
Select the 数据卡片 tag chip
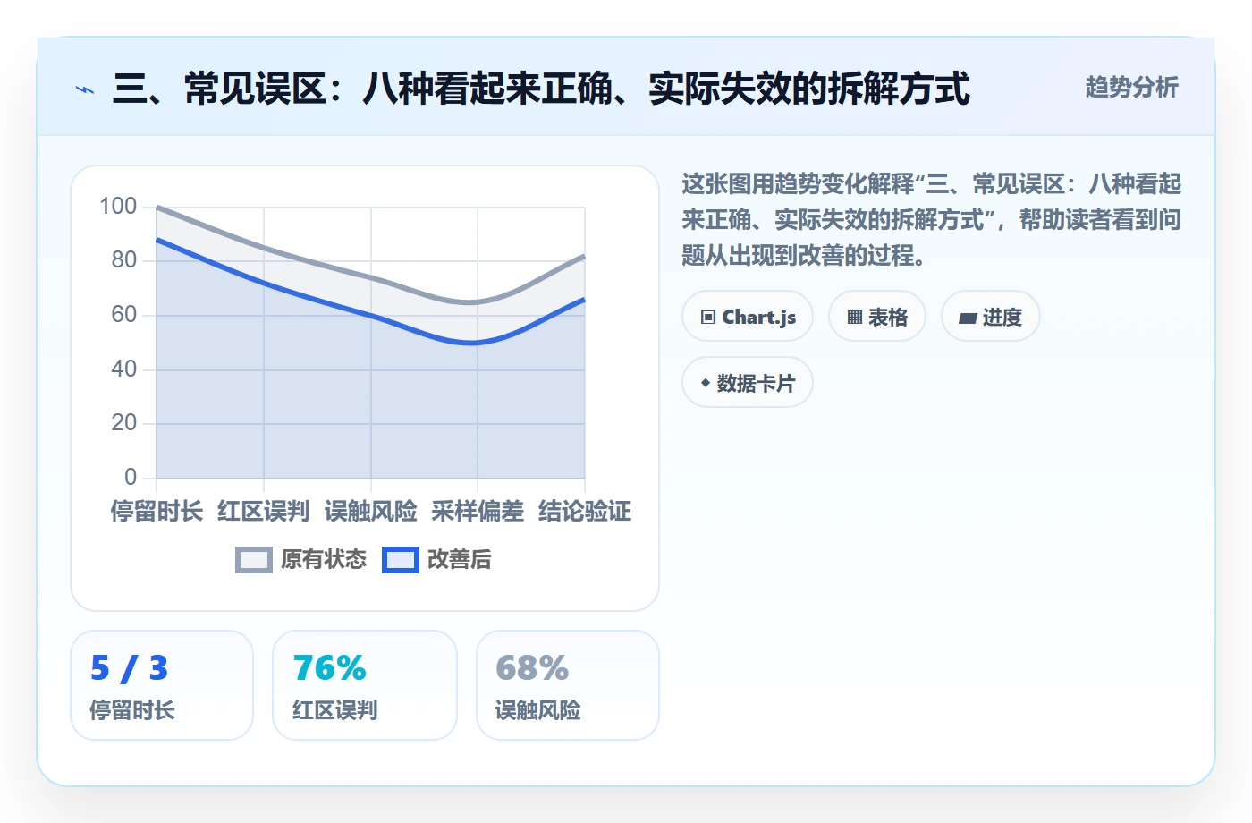(x=748, y=383)
